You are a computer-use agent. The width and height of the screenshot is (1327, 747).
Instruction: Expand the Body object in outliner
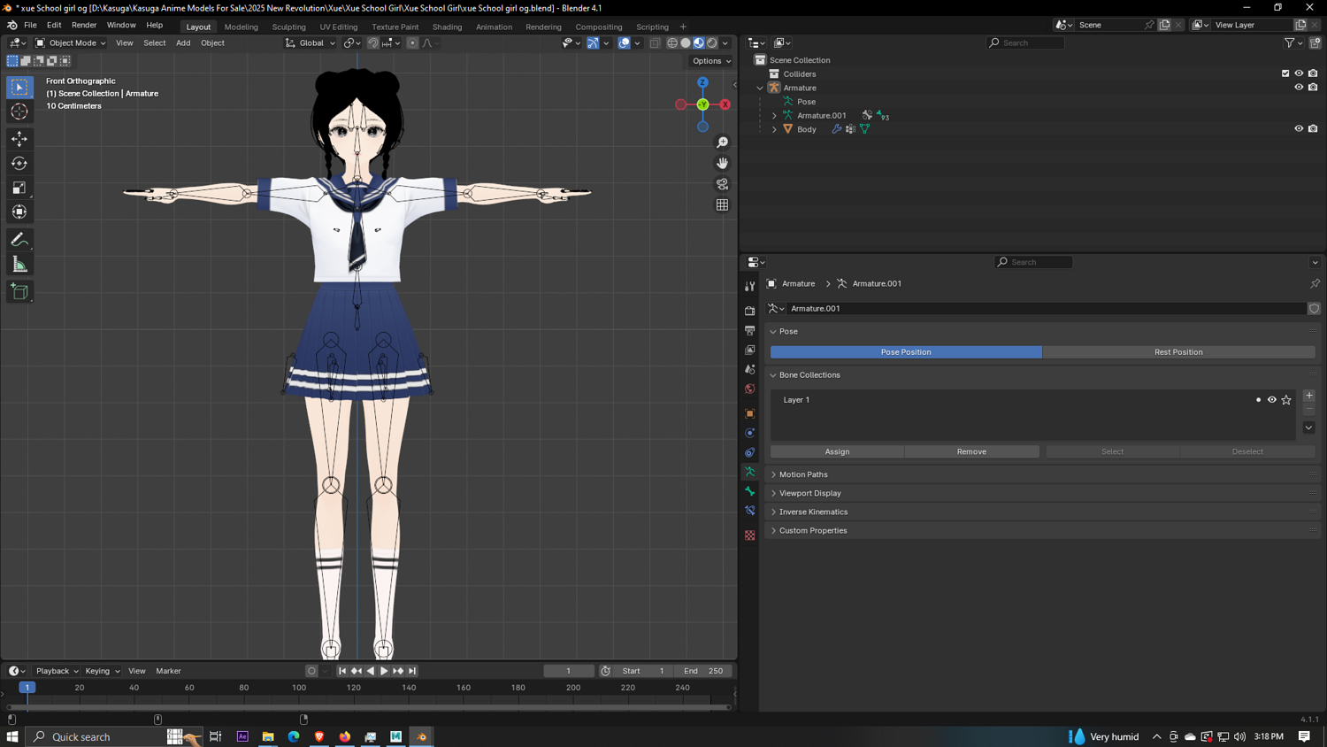click(x=774, y=129)
